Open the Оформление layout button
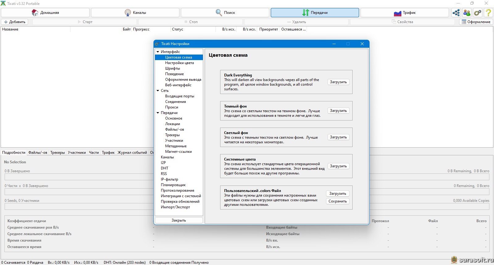The image size is (494, 265). 476,22
